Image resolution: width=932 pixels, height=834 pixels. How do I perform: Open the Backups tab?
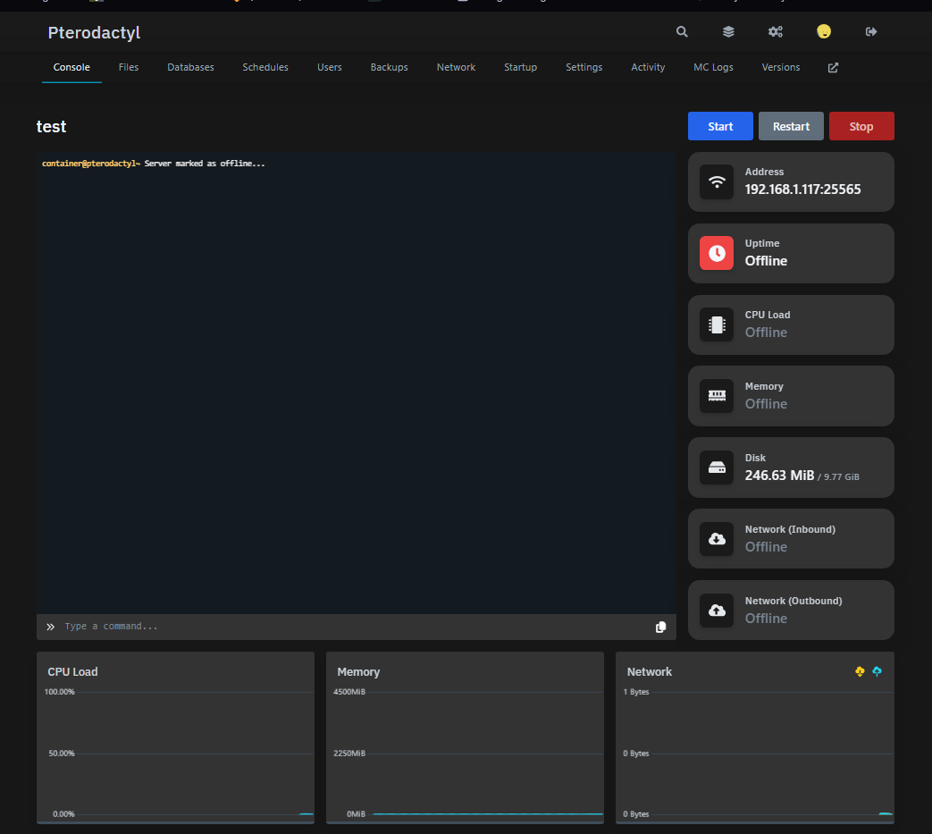click(389, 67)
